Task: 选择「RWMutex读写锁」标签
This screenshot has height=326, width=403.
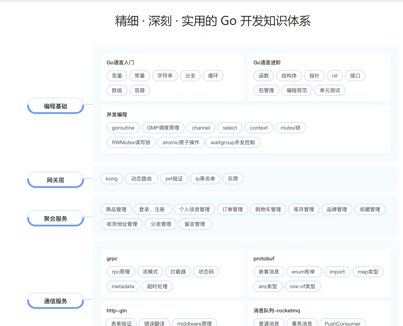Action: click(x=131, y=142)
